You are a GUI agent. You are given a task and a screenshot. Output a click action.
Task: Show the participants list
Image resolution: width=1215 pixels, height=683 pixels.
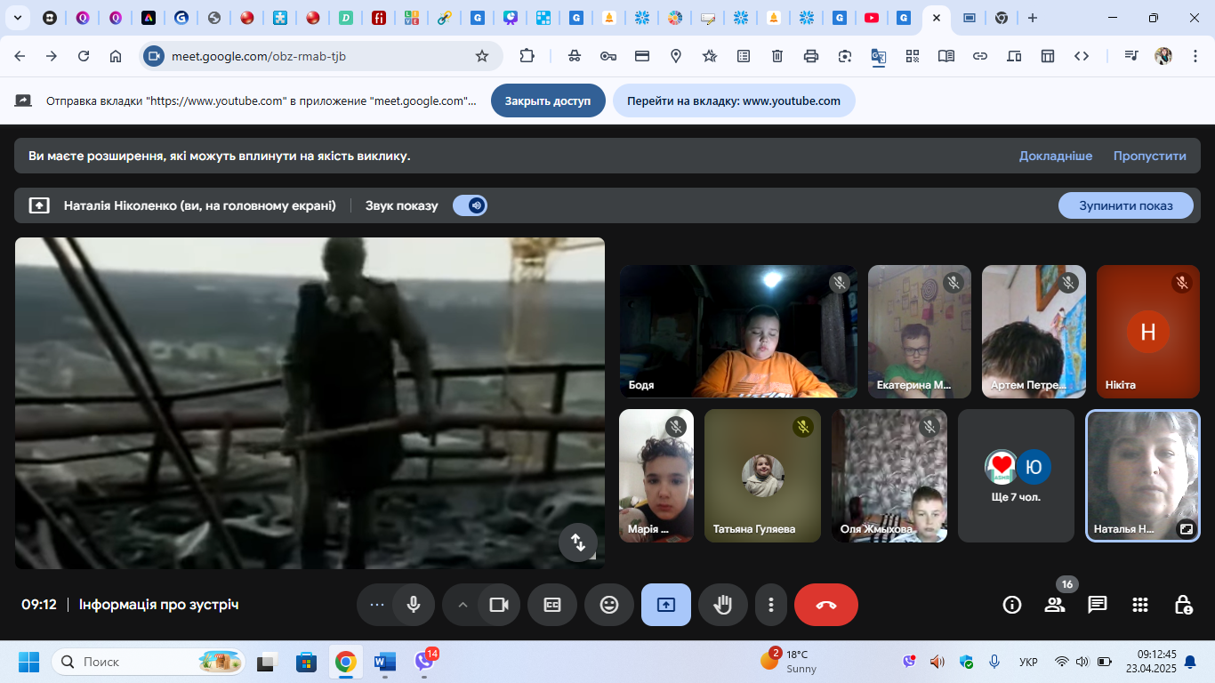(1055, 605)
